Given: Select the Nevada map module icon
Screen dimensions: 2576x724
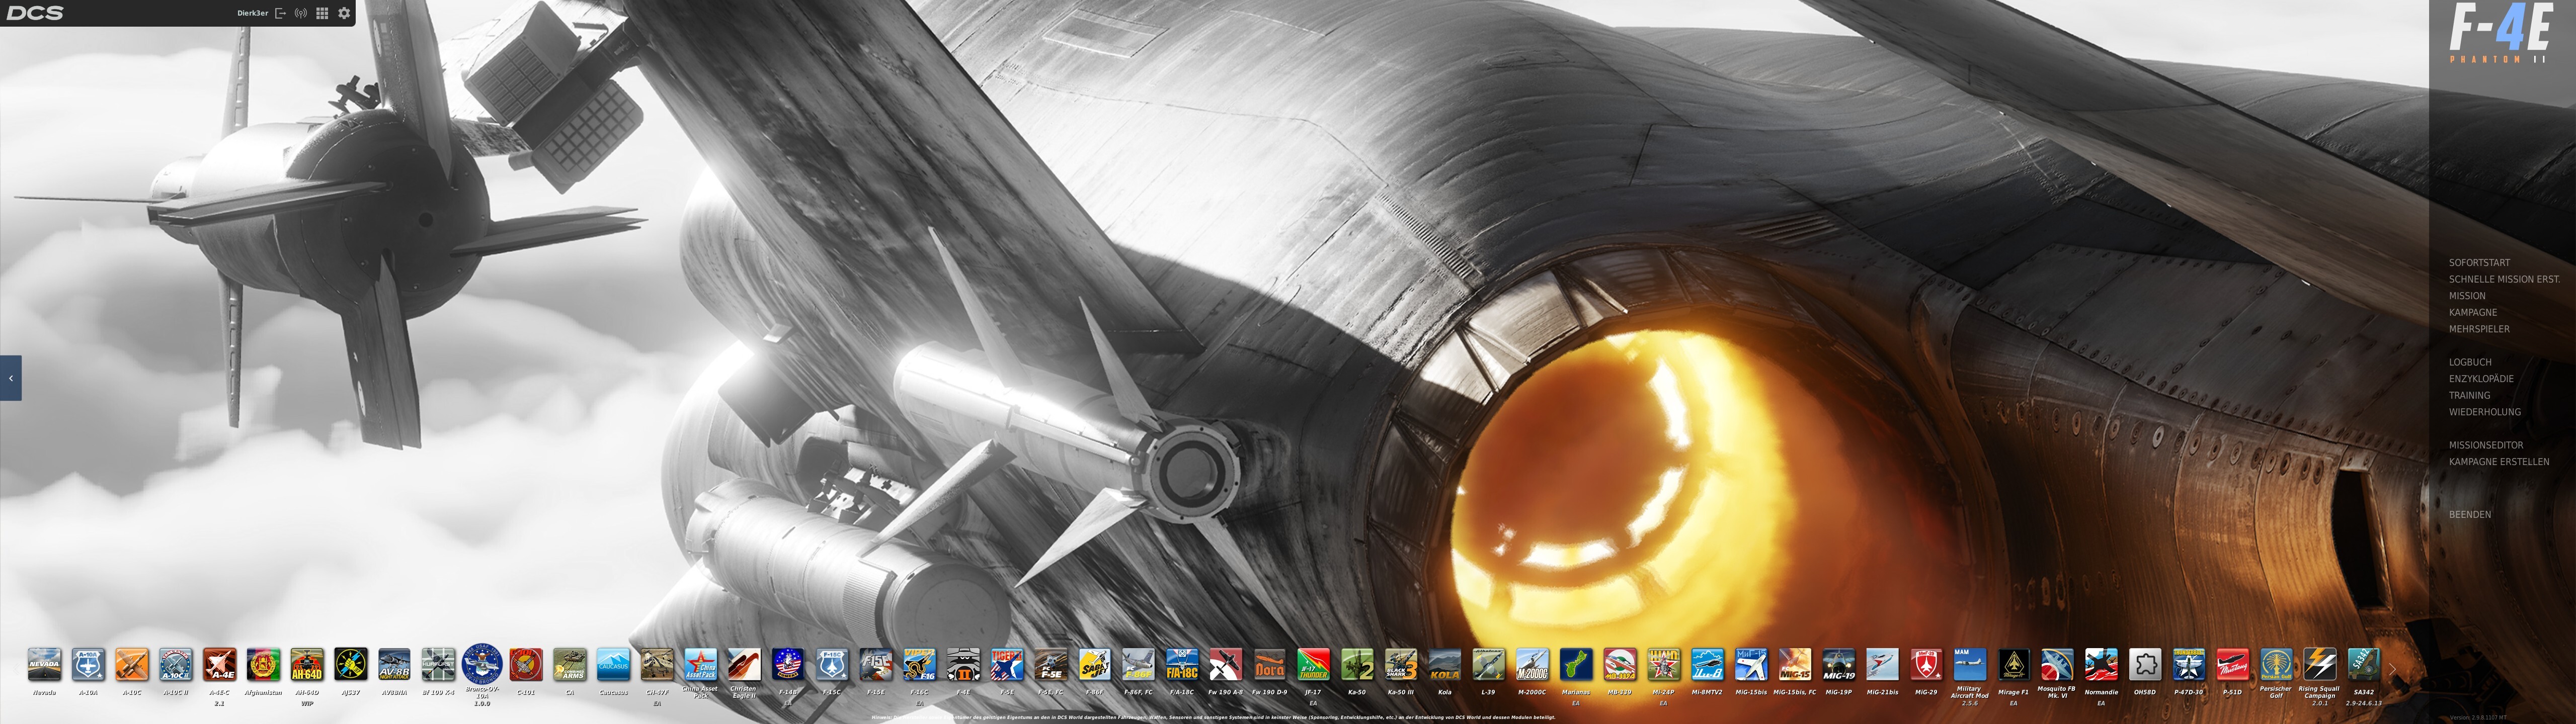Looking at the screenshot, I should (44, 664).
